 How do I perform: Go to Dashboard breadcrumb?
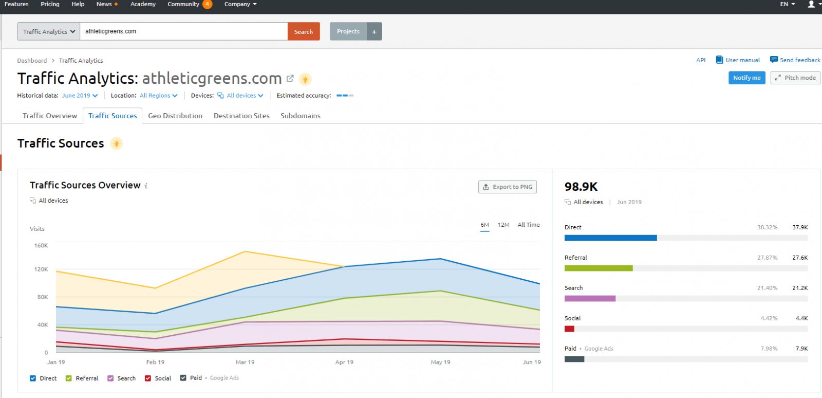32,61
